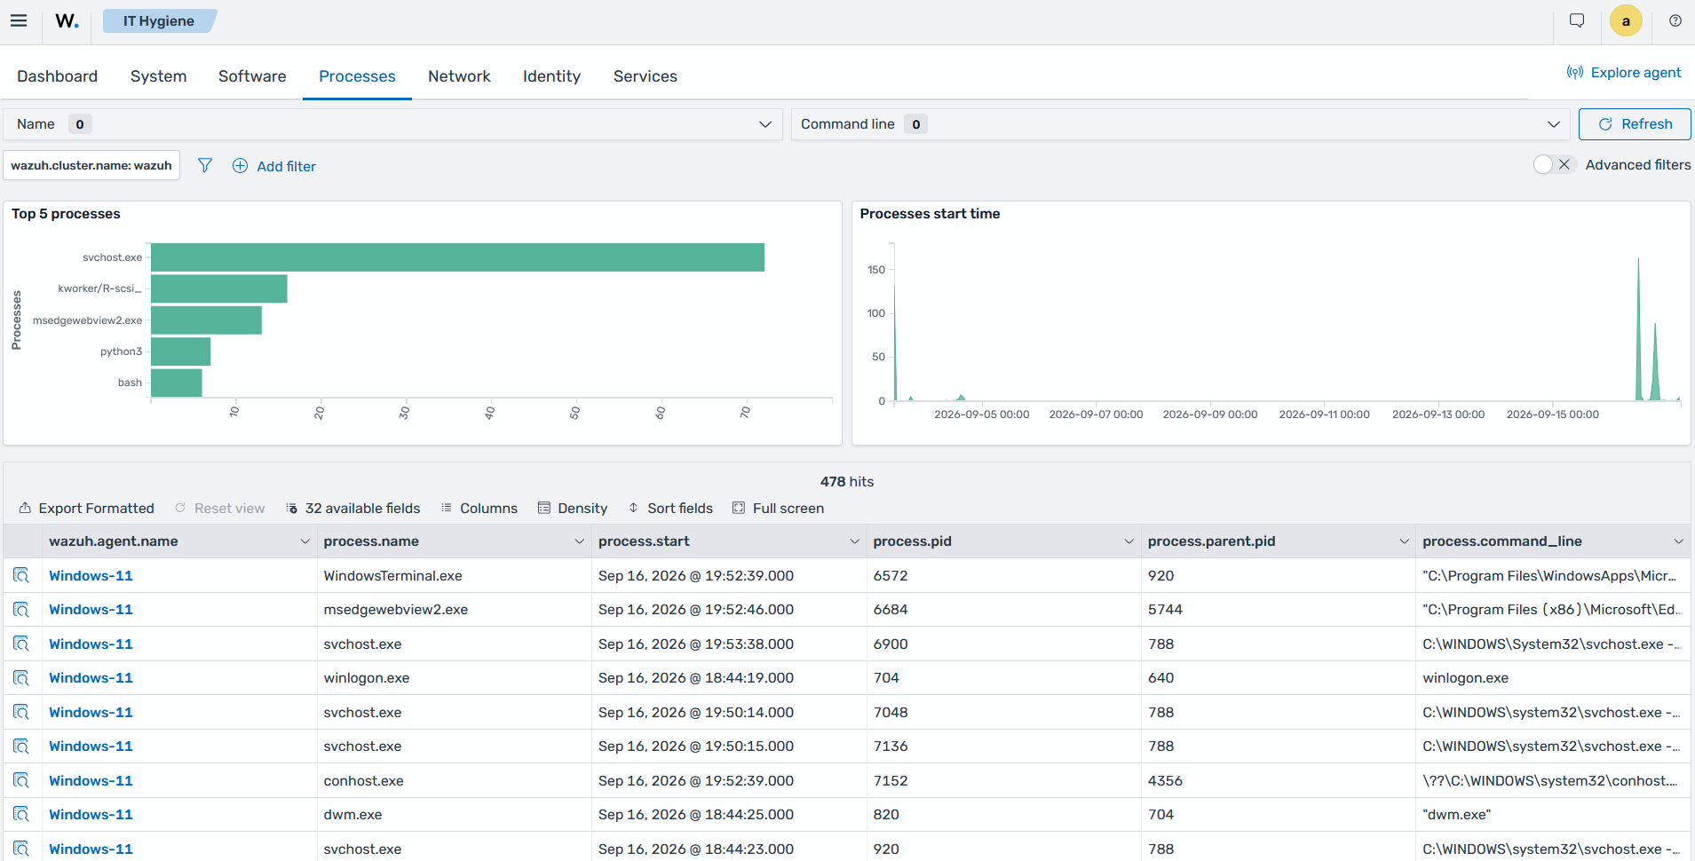Screen dimensions: 1695x861
Task: Switch to the Software tab
Action: tap(252, 76)
